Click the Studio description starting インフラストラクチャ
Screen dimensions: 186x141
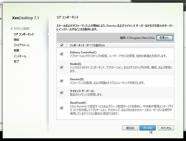(121, 69)
